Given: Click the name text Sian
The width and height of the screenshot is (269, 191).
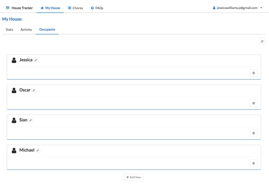Looking at the screenshot, I should [23, 120].
